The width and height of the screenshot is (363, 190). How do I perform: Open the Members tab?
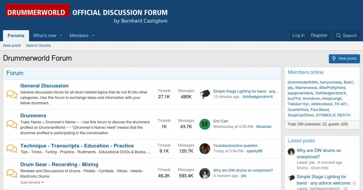tap(79, 36)
